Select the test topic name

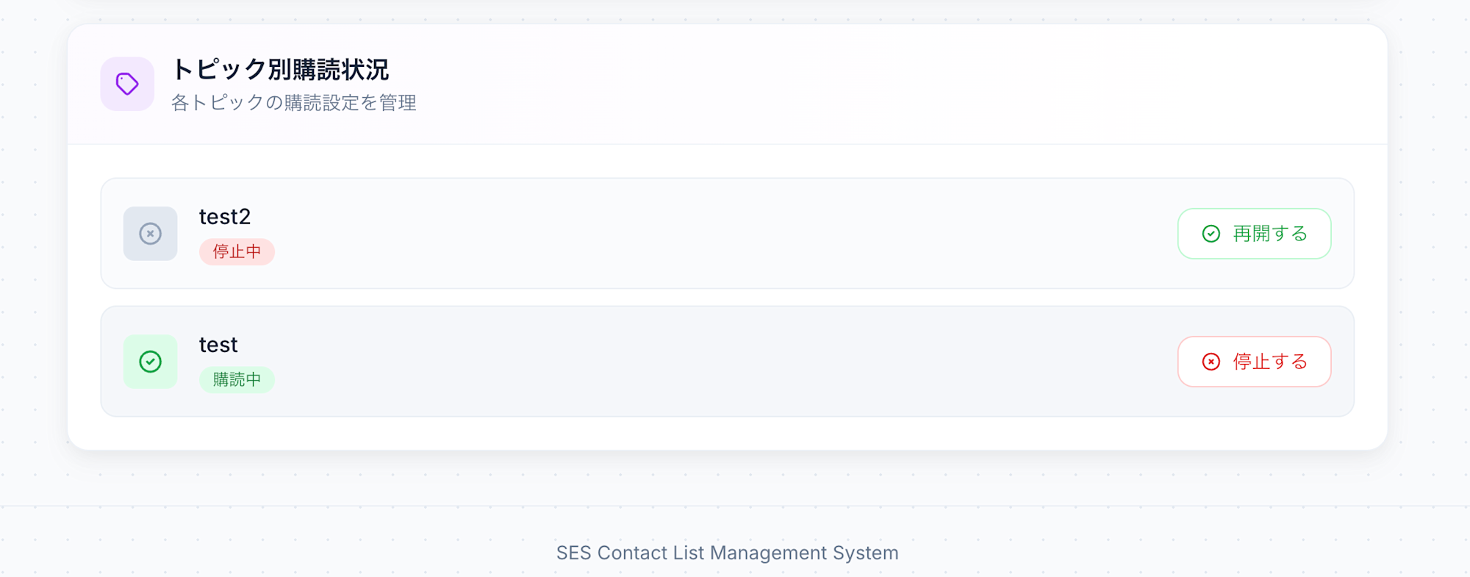pyautogui.click(x=218, y=345)
